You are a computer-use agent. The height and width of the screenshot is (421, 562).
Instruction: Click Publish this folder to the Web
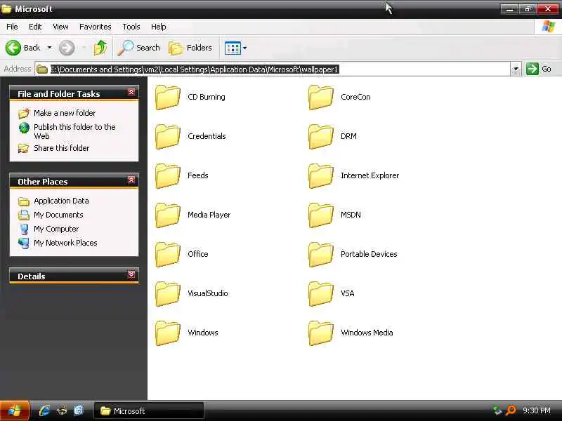click(74, 131)
